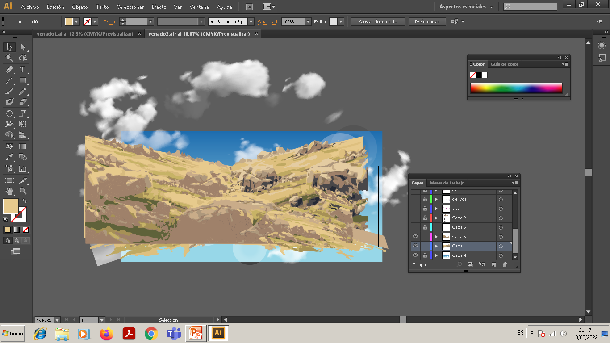610x343 pixels.
Task: Expand the Capa 5 layer contents
Action: pyautogui.click(x=436, y=237)
